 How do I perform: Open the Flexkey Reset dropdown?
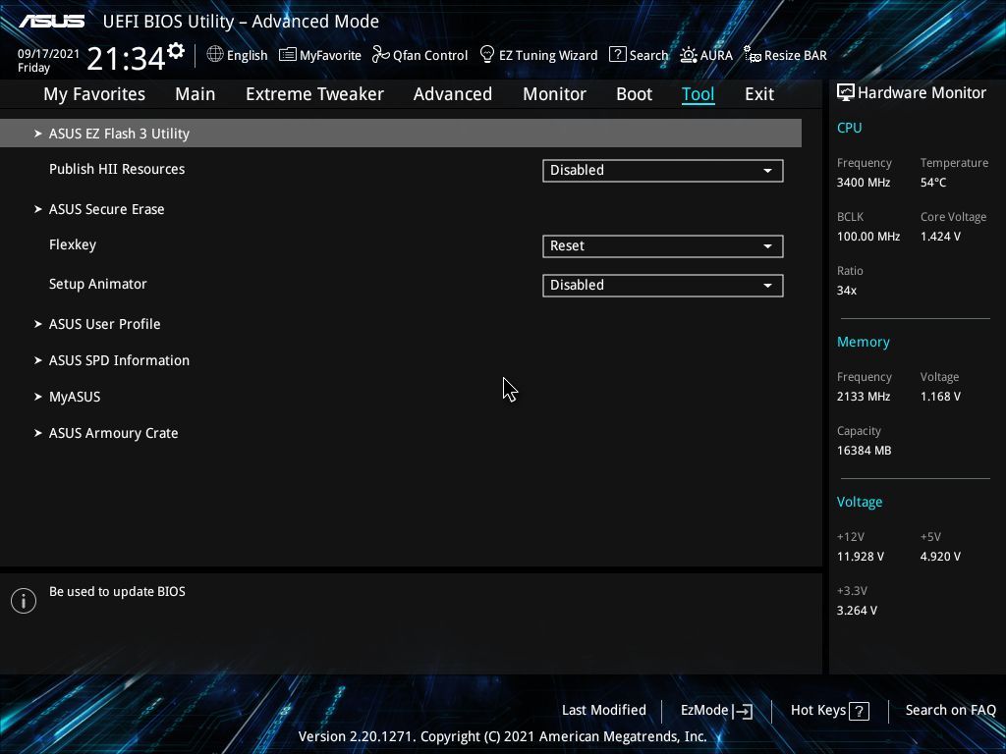[x=663, y=246]
